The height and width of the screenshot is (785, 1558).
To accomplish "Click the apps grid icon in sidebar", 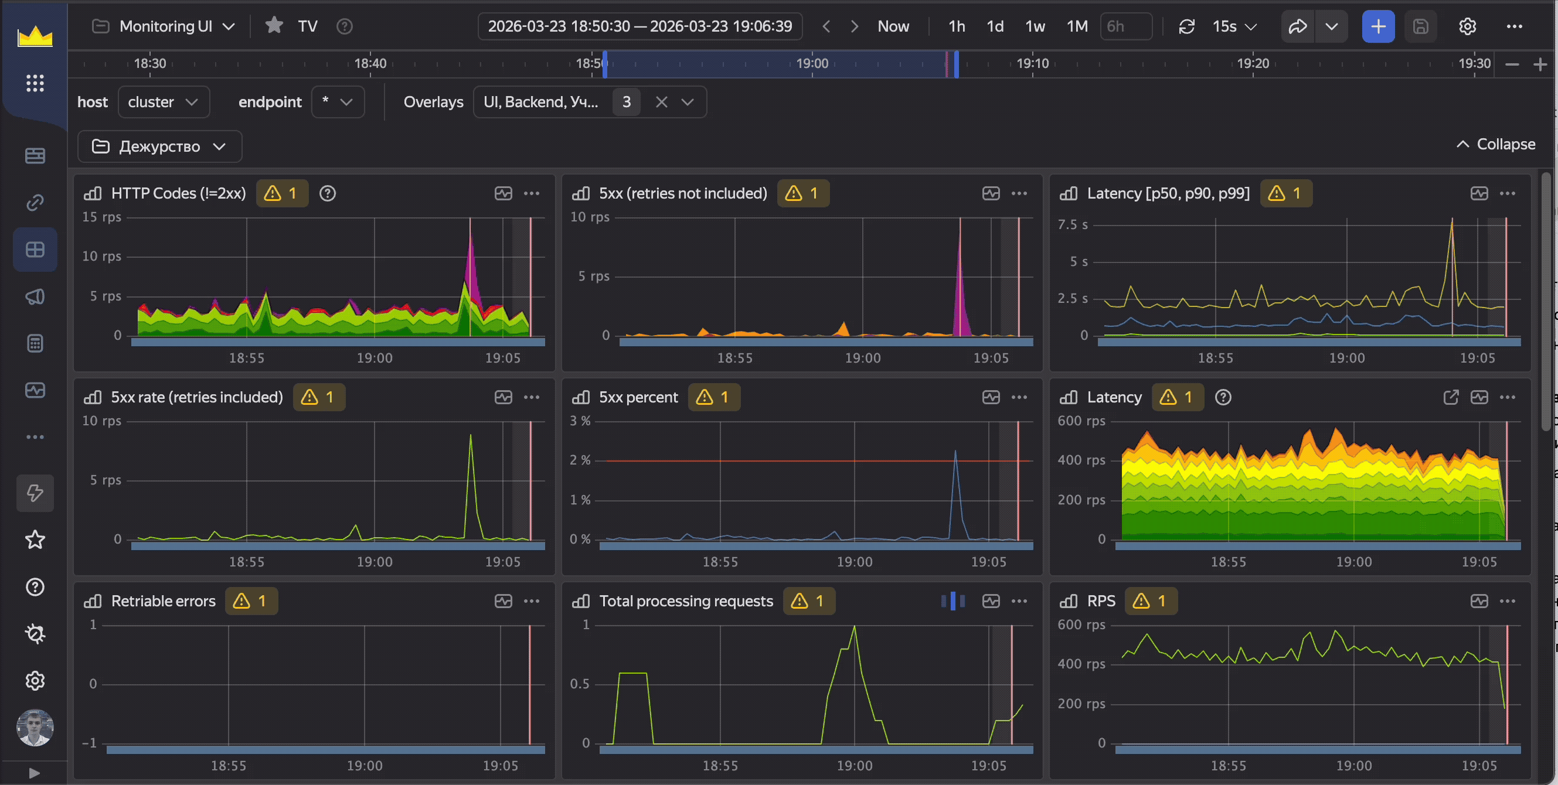I will tap(35, 83).
